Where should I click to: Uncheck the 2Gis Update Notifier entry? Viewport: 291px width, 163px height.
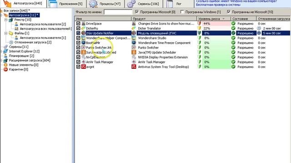(78, 33)
